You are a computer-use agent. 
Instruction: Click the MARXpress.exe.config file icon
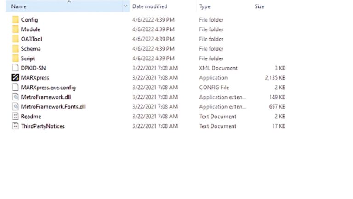click(x=15, y=88)
